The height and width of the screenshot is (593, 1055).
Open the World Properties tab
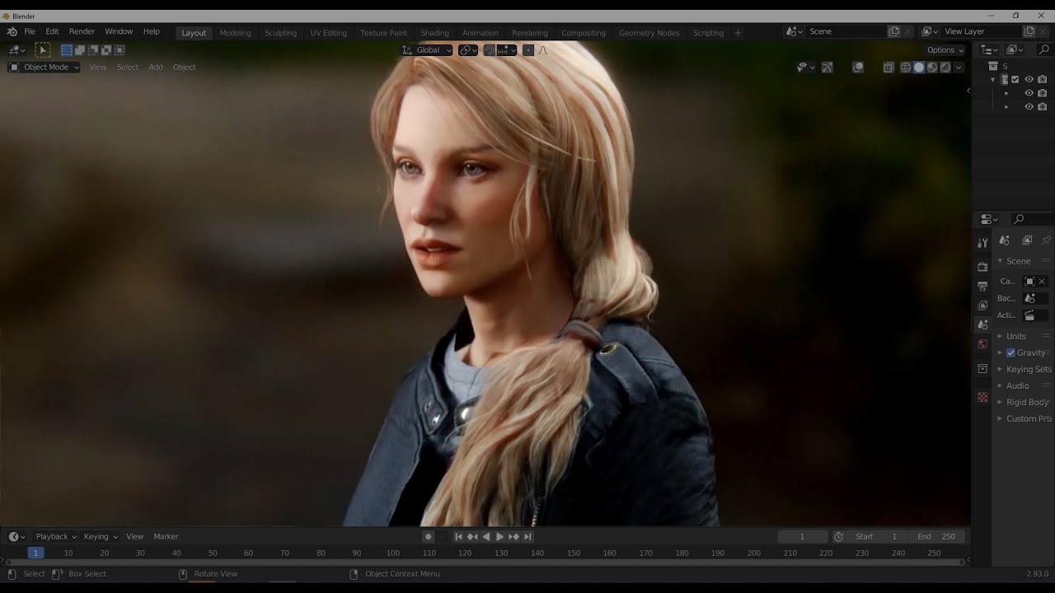tap(982, 343)
